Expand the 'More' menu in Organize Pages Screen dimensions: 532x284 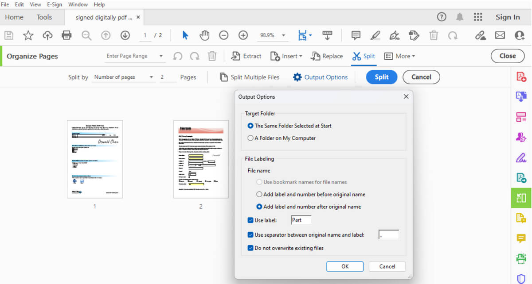click(x=399, y=56)
